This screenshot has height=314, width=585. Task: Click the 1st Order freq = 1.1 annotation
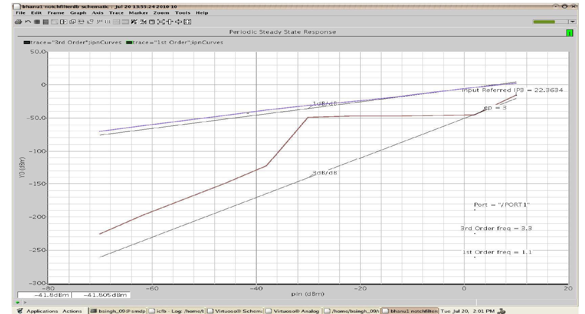click(x=497, y=252)
